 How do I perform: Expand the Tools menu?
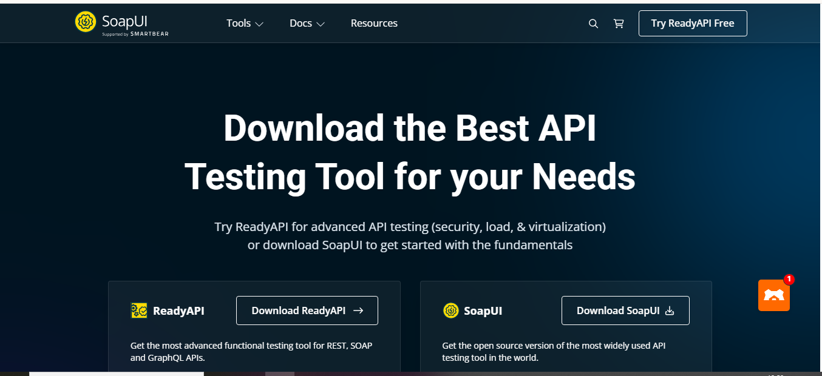pyautogui.click(x=245, y=23)
